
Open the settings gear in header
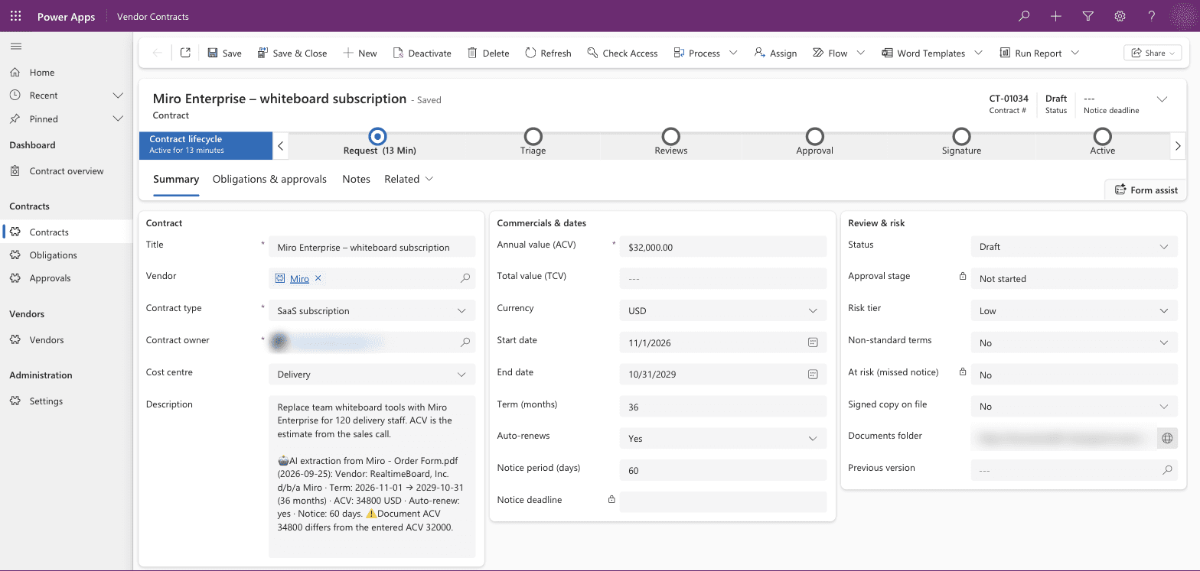(1120, 16)
